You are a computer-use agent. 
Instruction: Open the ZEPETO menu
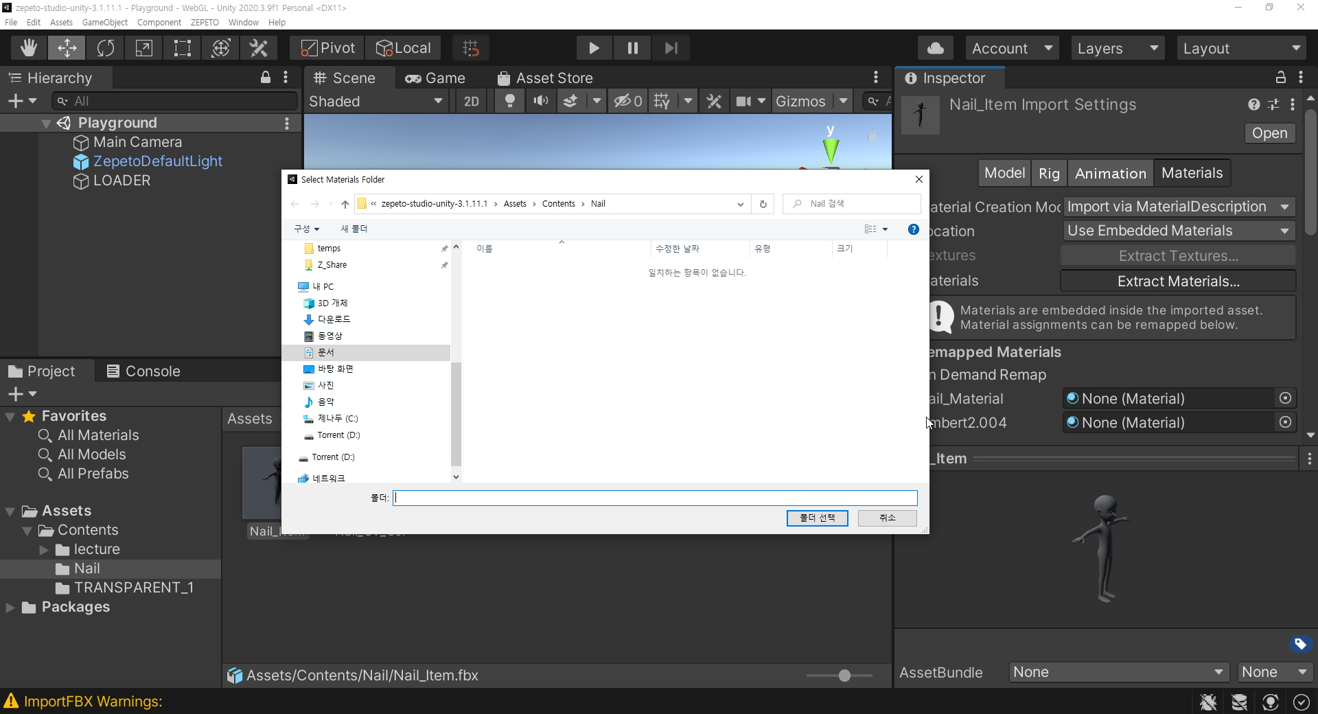tap(205, 23)
